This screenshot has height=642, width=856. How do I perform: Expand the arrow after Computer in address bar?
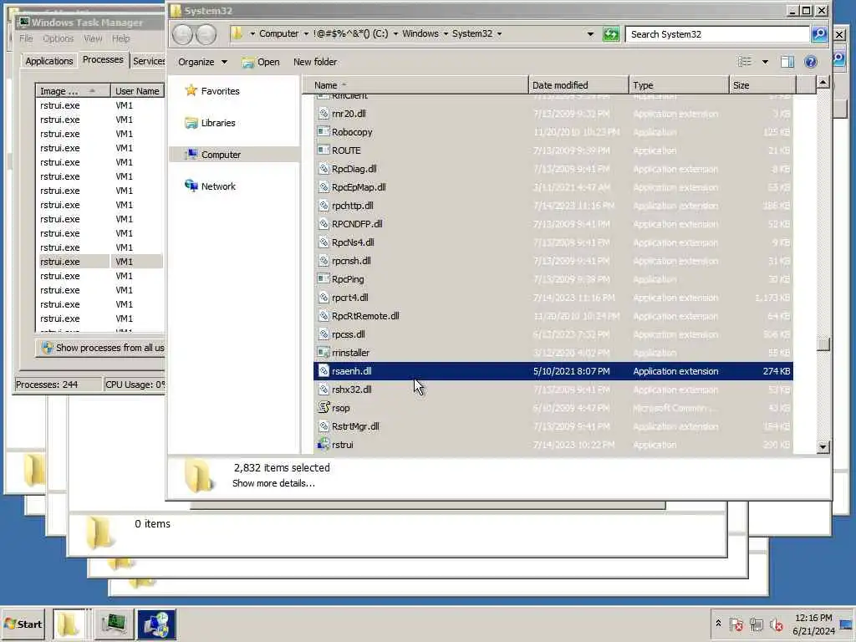306,33
